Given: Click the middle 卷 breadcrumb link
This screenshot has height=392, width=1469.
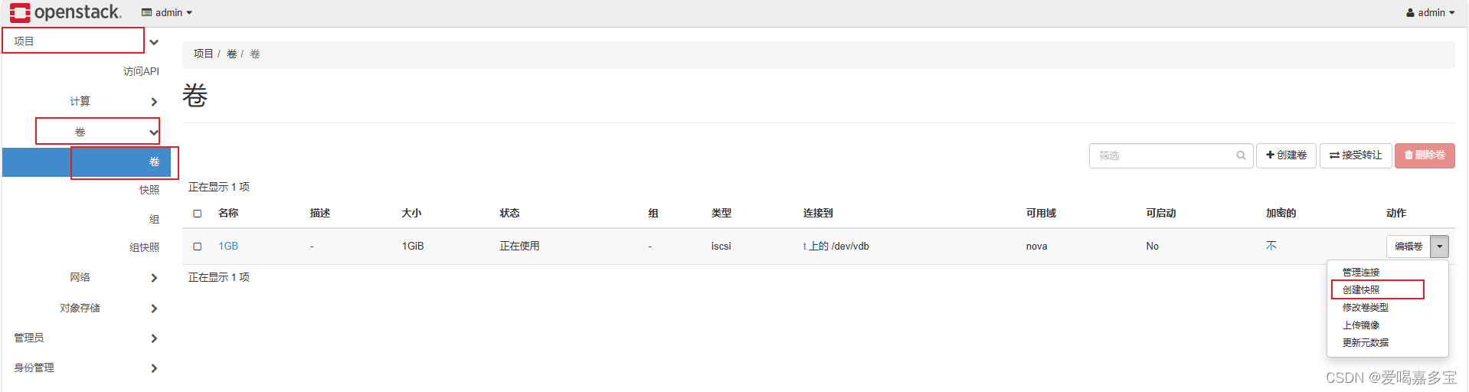Looking at the screenshot, I should coord(231,54).
